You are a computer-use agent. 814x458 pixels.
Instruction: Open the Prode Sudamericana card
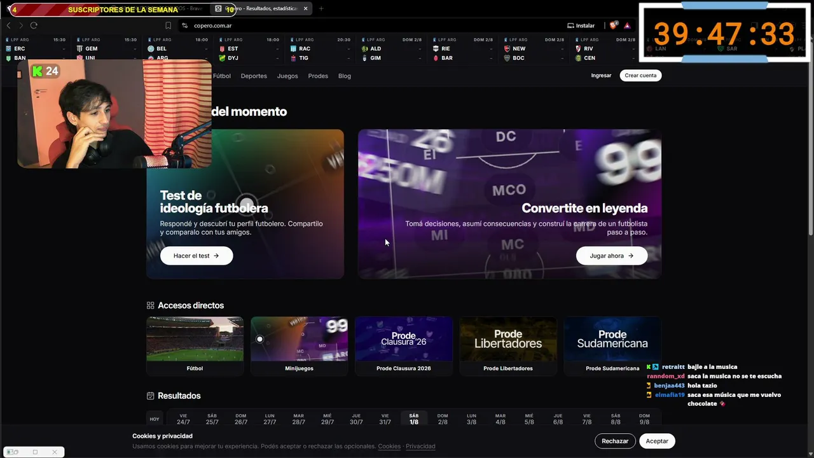click(x=612, y=346)
